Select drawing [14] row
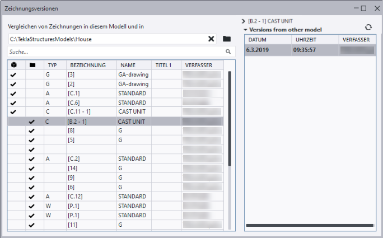 [115, 168]
